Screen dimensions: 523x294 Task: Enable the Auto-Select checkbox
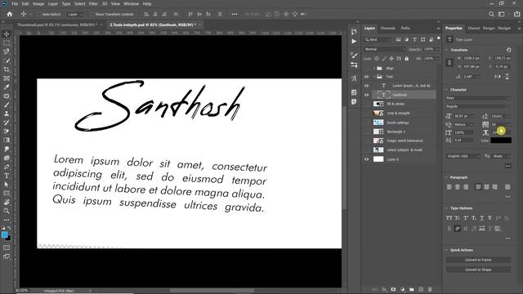pyautogui.click(x=40, y=15)
